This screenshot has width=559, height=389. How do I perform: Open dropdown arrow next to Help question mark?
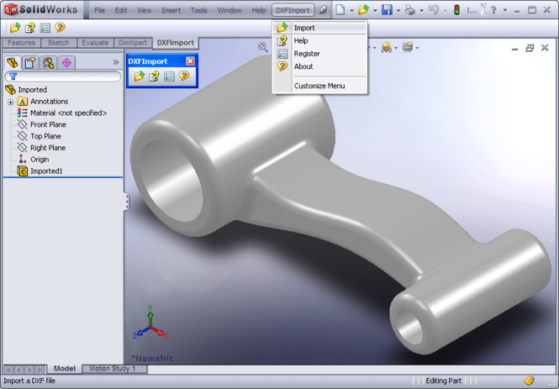[505, 11]
